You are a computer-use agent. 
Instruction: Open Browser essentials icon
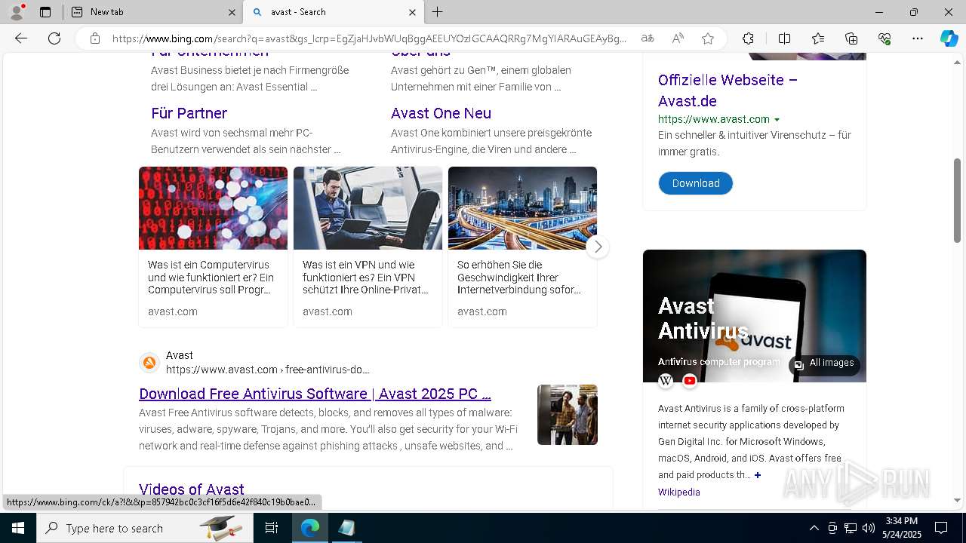(884, 38)
